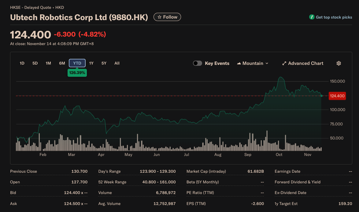Click the Ask value 124.500 x --

tap(76, 204)
